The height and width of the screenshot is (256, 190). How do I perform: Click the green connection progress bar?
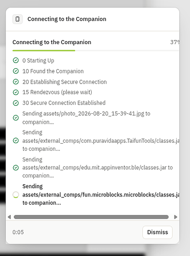[44, 51]
